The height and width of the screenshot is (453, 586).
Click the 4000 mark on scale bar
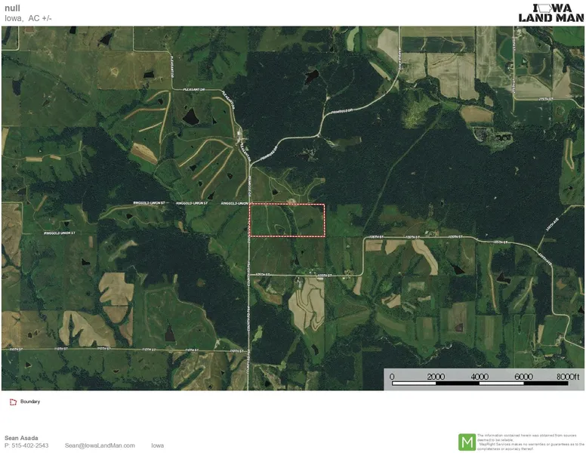[x=478, y=376]
